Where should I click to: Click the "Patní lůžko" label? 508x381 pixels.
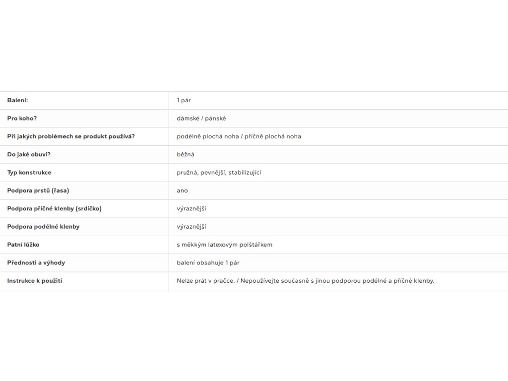click(25, 245)
